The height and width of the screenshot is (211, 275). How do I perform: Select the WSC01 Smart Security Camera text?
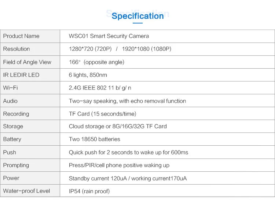point(109,36)
